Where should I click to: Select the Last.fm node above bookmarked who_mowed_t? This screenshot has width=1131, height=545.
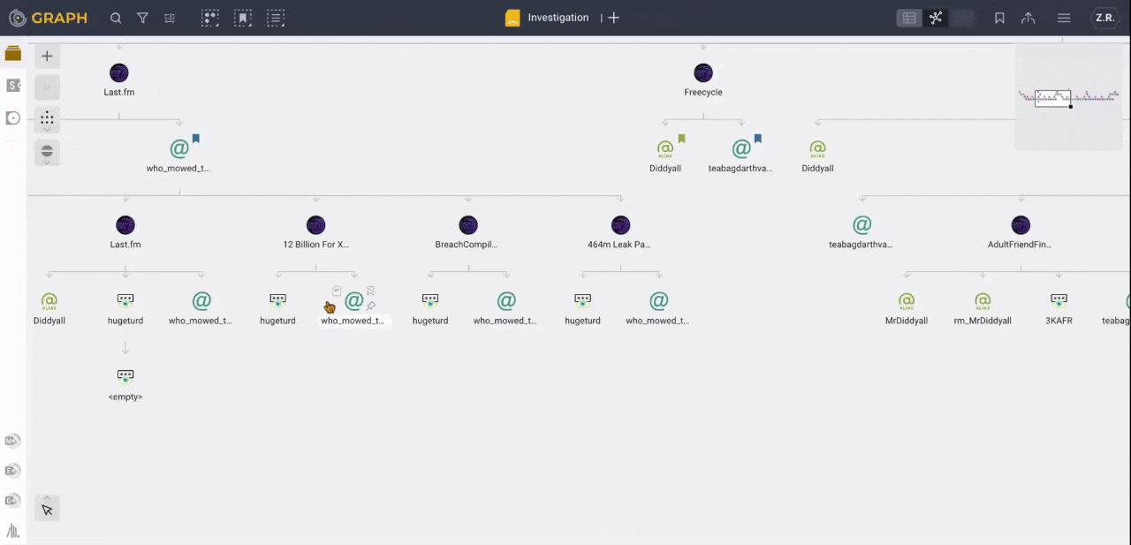tap(119, 72)
